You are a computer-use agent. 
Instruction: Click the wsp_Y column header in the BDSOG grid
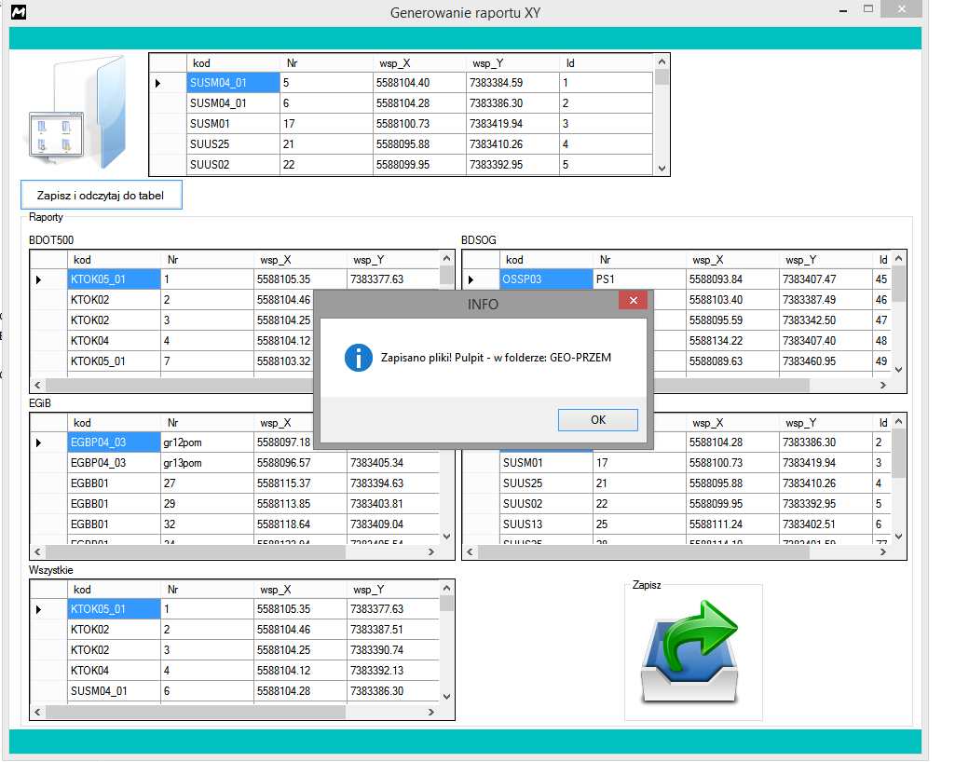[826, 260]
